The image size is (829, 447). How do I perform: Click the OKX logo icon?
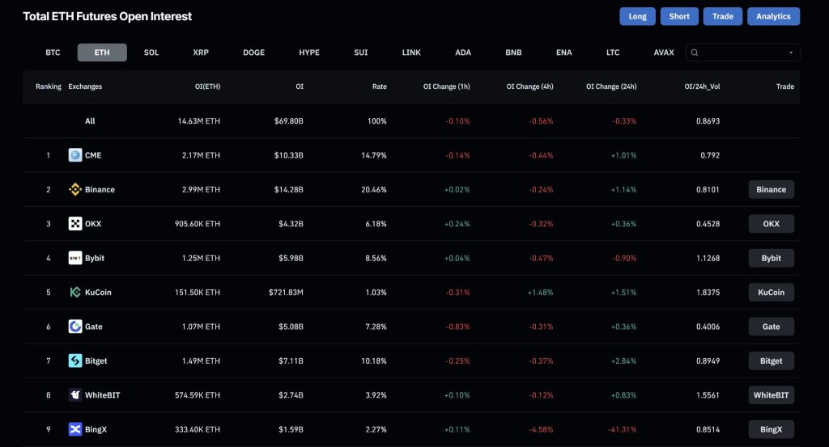(75, 224)
